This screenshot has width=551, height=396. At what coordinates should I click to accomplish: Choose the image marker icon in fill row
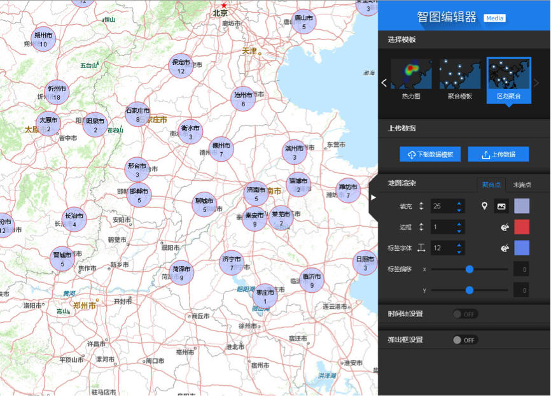click(501, 206)
